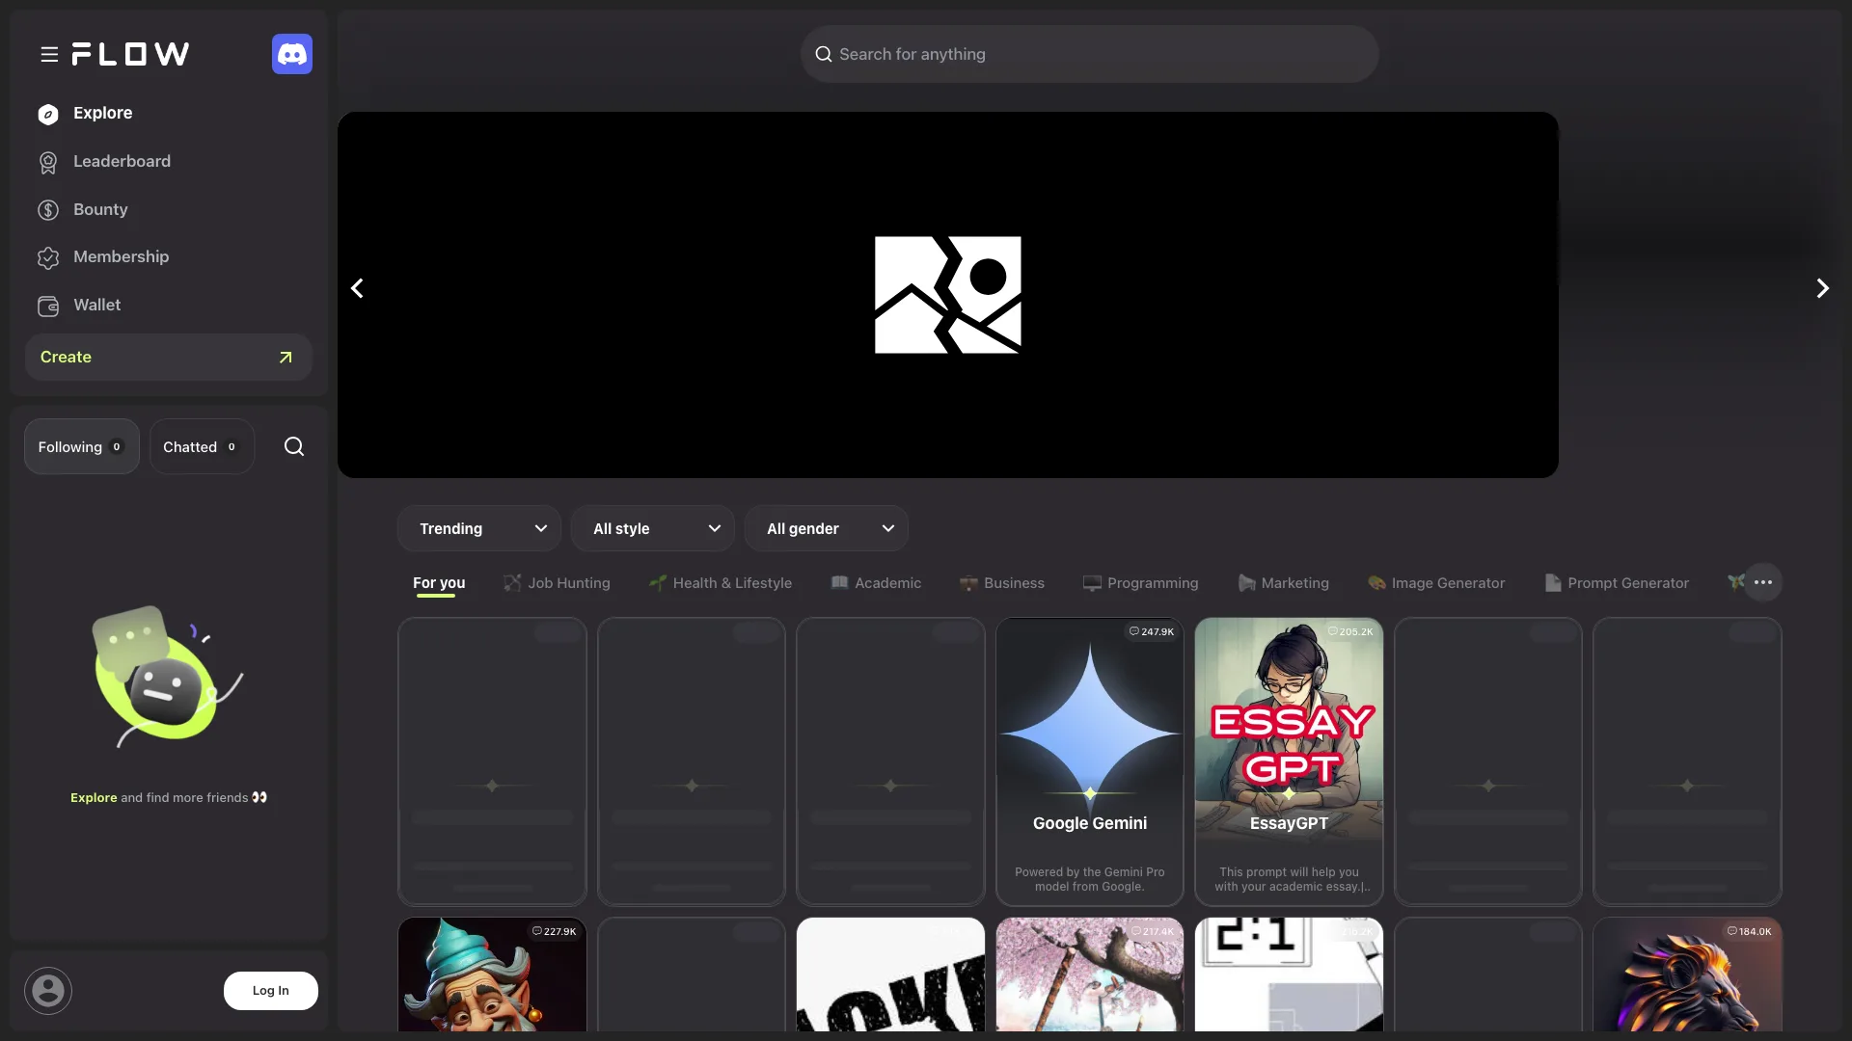Click the user avatar icon

(48, 990)
